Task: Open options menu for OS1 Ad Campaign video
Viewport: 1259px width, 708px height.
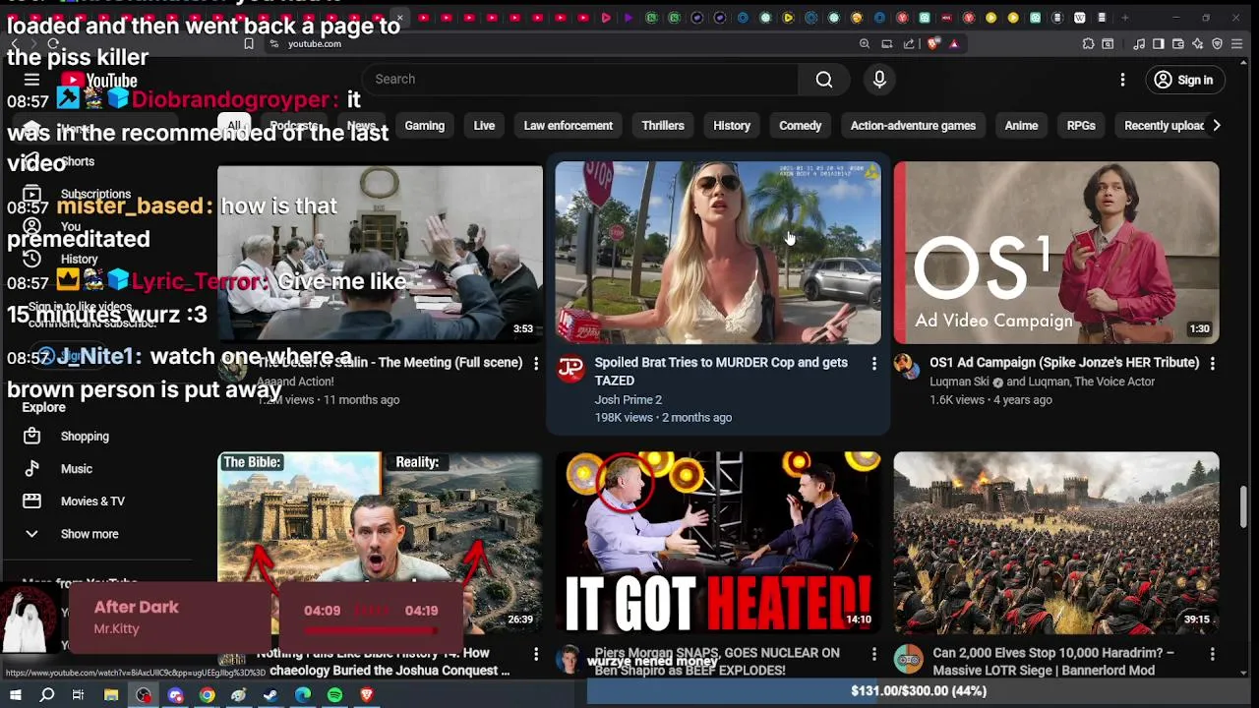Action: point(1212,364)
